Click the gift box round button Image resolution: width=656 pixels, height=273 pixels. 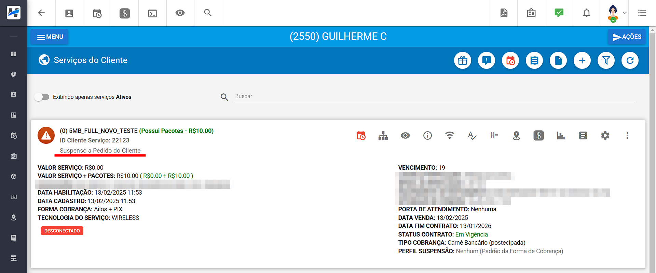[463, 60]
